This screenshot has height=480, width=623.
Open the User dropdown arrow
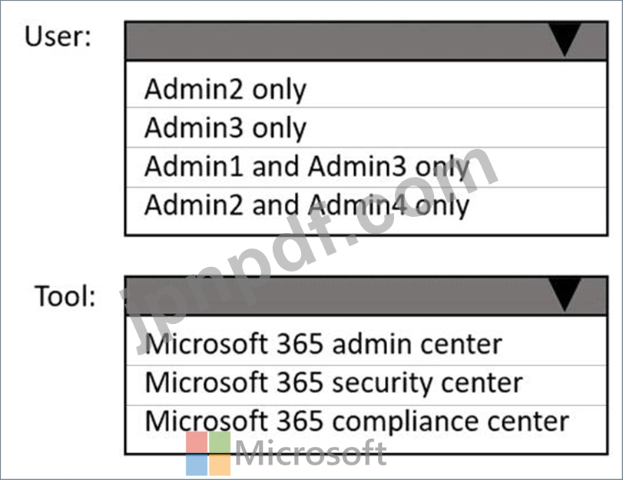pos(565,40)
